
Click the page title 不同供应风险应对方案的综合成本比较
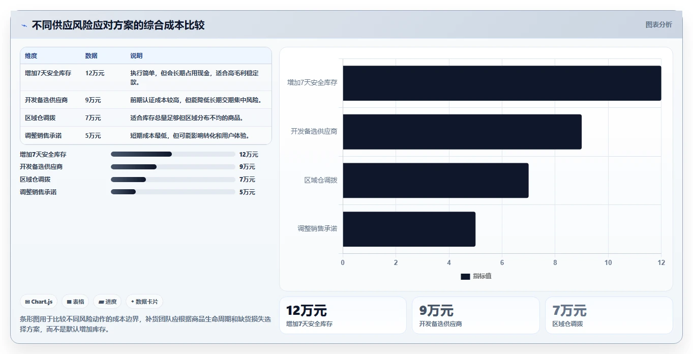point(118,25)
